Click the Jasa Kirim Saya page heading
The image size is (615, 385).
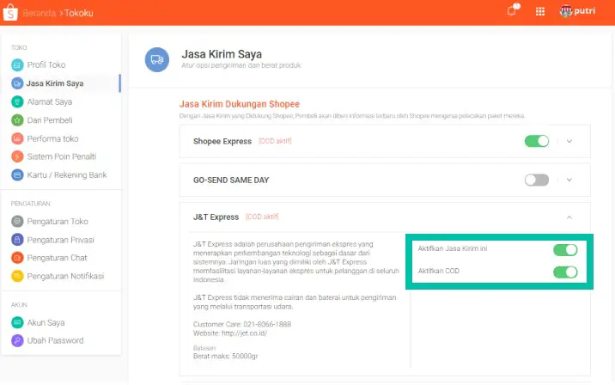222,54
